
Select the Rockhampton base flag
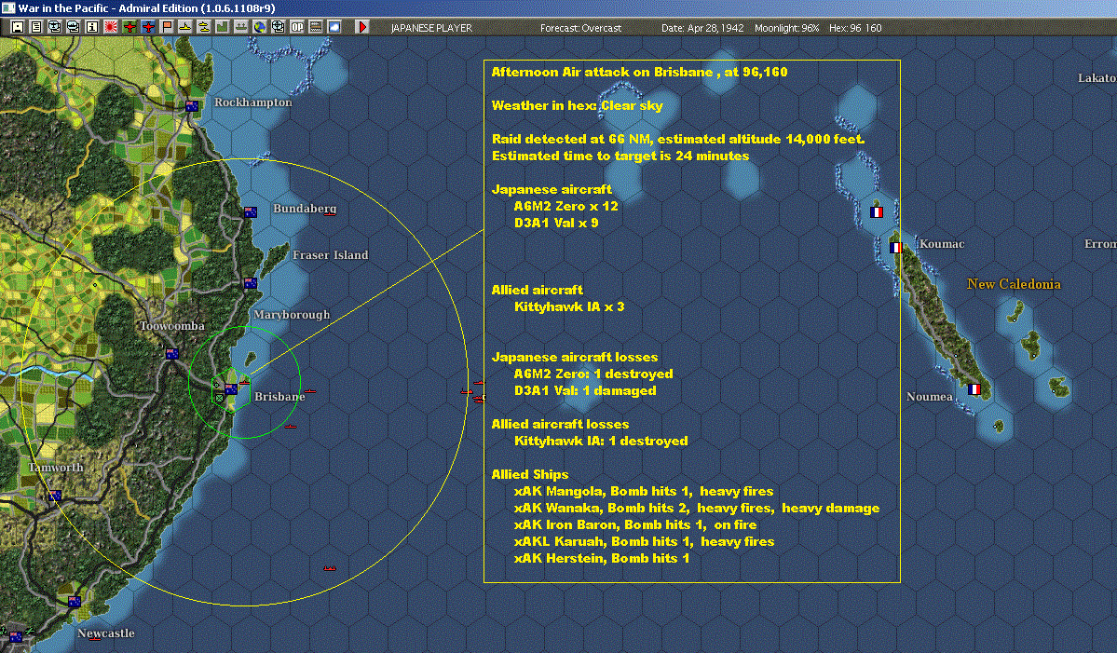tap(192, 106)
